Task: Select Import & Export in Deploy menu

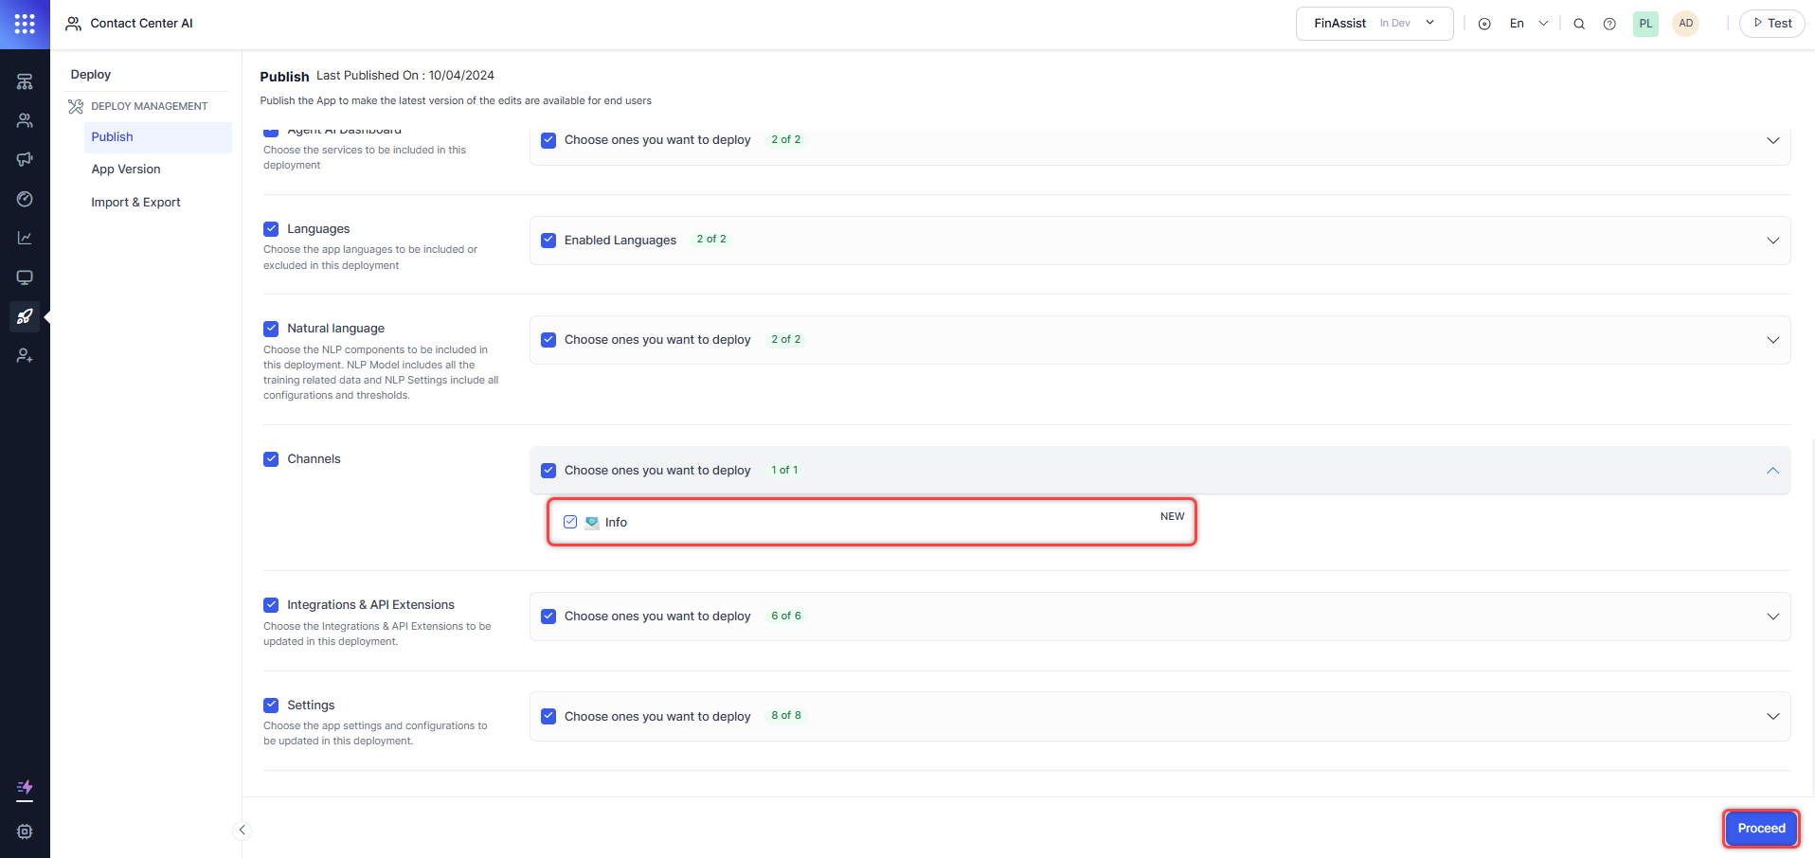Action: [x=135, y=203]
